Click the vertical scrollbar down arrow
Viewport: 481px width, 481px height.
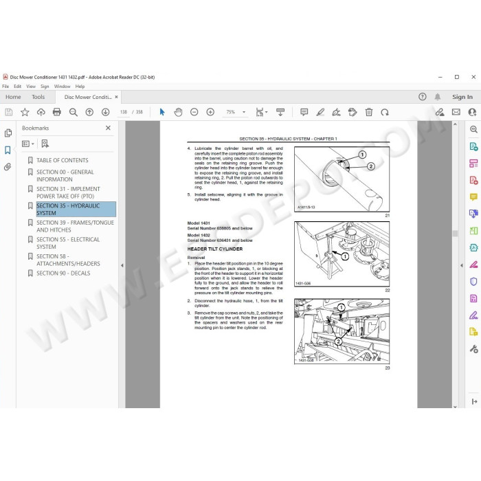pyautogui.click(x=455, y=407)
